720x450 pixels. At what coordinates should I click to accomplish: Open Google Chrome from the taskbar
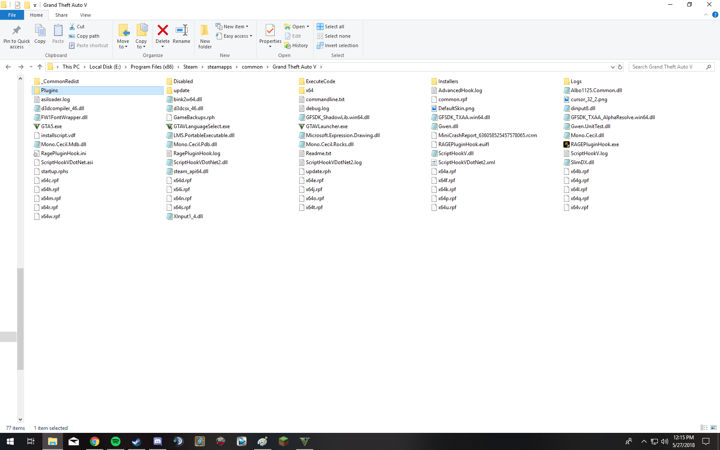[x=95, y=441]
